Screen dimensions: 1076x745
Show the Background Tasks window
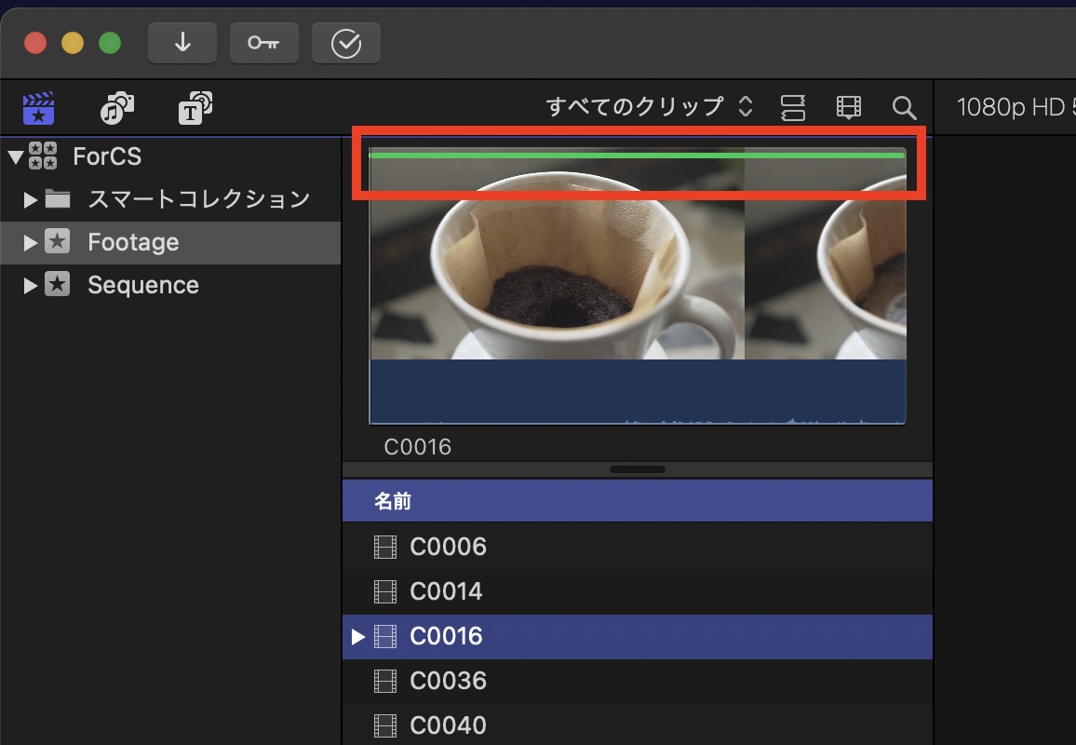345,43
